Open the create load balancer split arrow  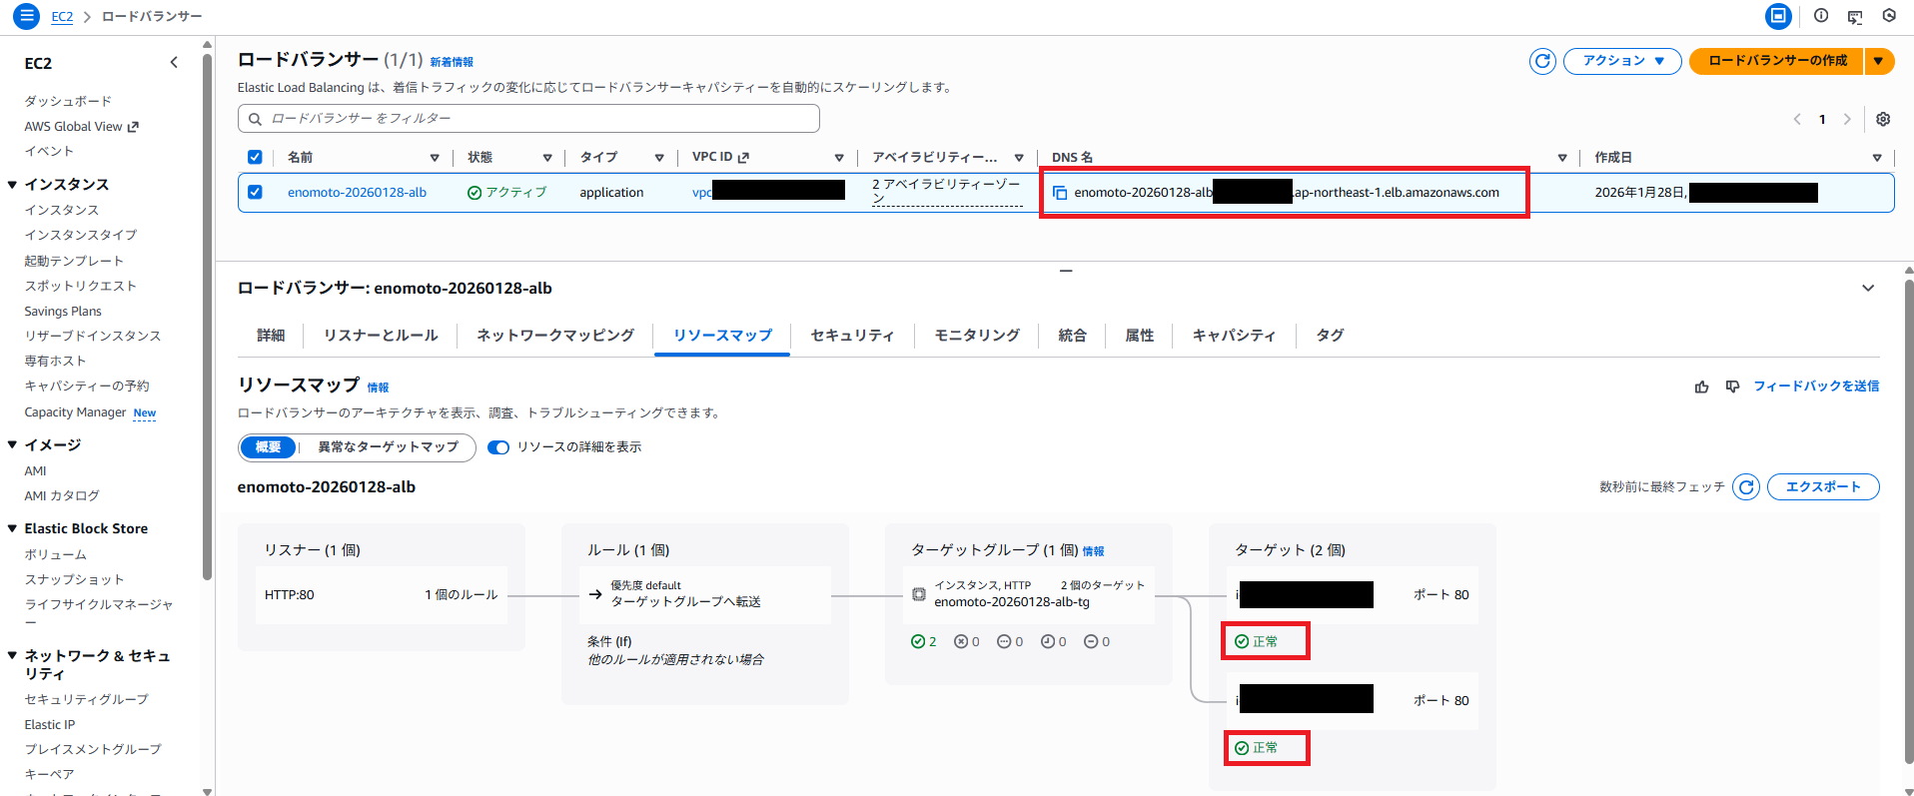click(x=1878, y=61)
